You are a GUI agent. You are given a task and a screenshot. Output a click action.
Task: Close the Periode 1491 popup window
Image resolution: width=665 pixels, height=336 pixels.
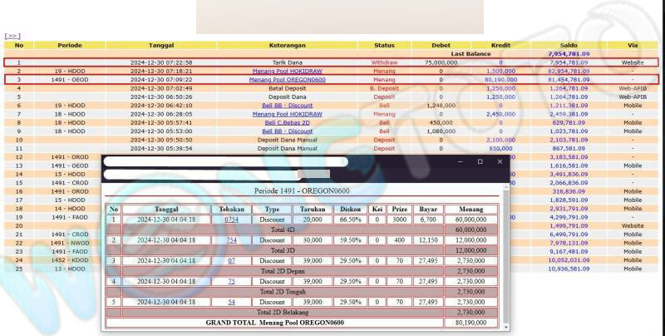pyautogui.click(x=500, y=162)
